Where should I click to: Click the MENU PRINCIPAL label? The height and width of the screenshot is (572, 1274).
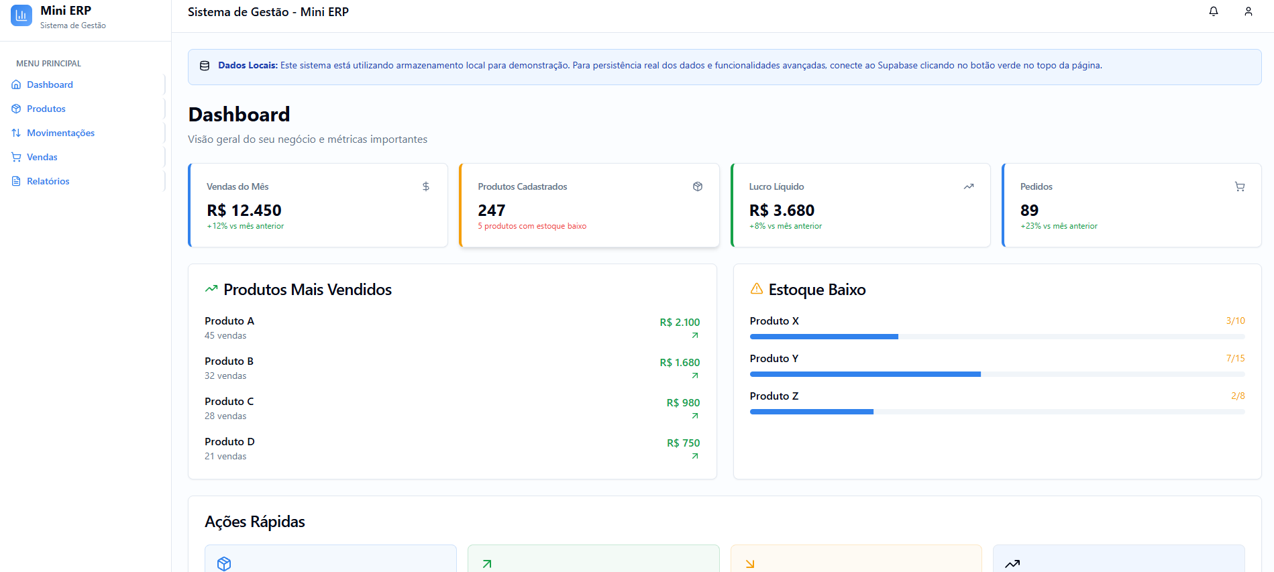pos(48,64)
